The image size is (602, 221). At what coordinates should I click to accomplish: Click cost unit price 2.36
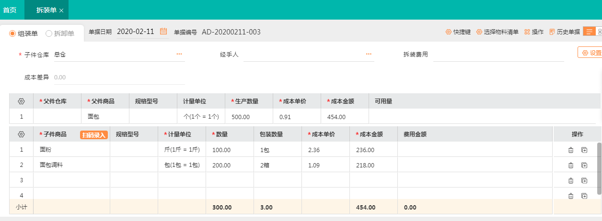pos(326,150)
